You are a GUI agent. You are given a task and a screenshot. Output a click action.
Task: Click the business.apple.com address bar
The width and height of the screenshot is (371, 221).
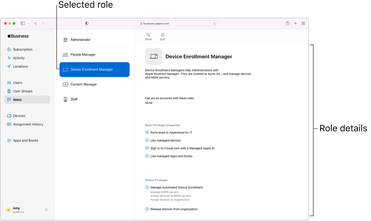(154, 23)
